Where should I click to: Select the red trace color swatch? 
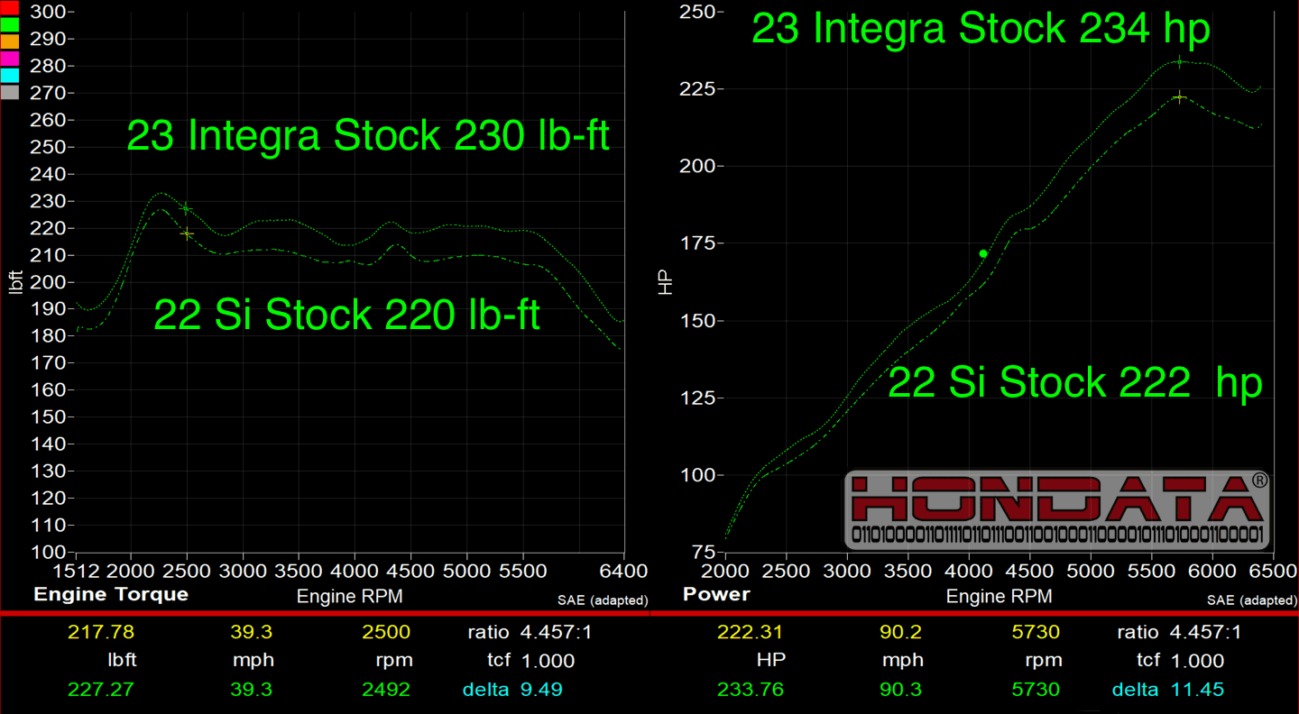tap(9, 8)
